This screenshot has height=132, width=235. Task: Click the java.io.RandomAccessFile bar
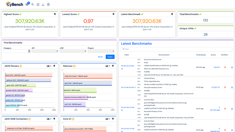click(85, 129)
